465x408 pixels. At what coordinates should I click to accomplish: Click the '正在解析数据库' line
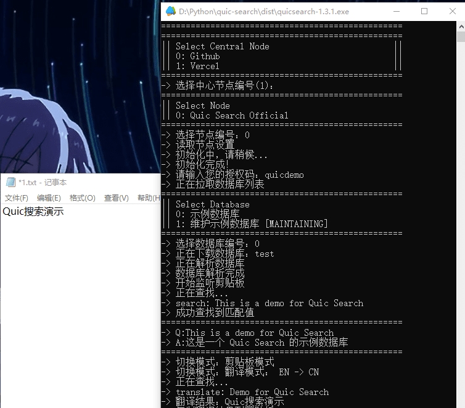pos(203,263)
